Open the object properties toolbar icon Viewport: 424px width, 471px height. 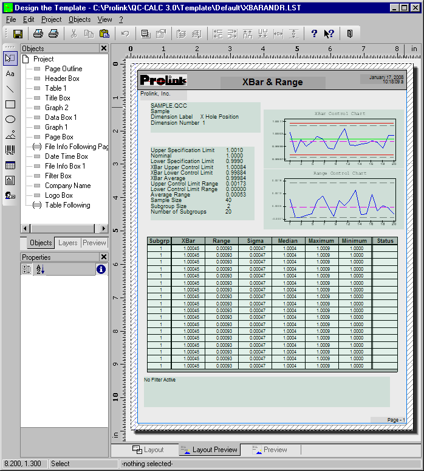161,33
